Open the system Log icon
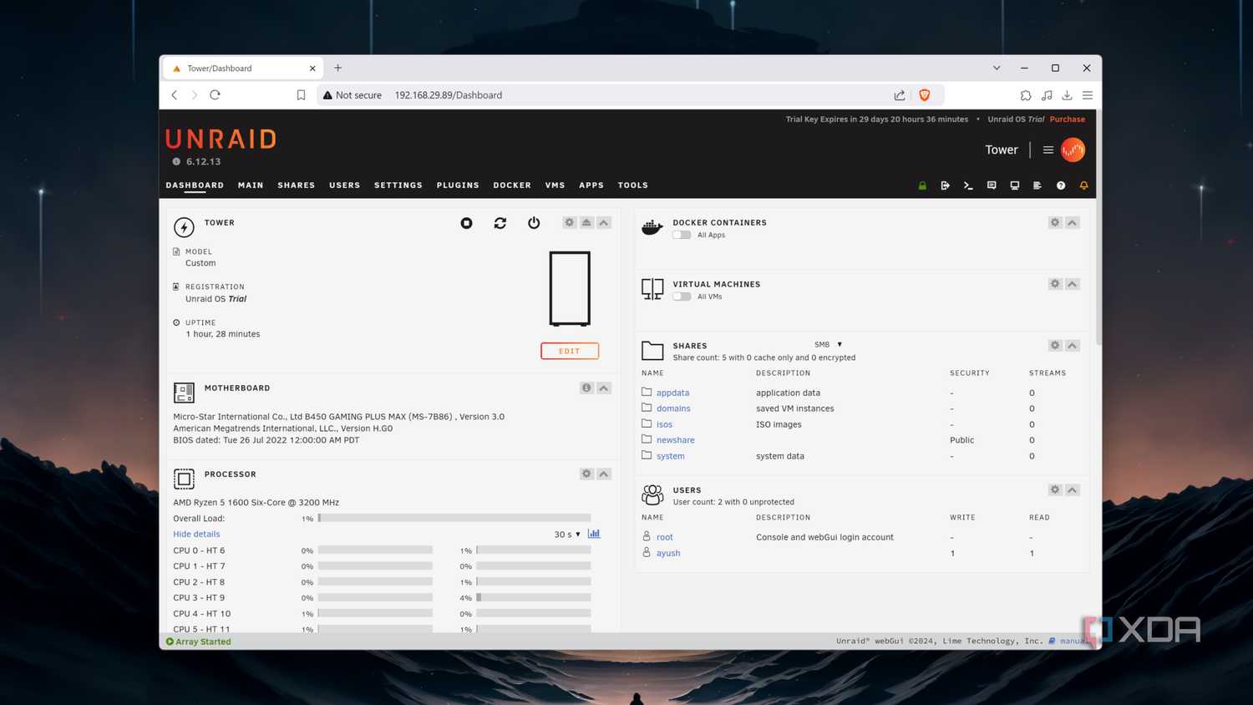 click(x=1037, y=185)
